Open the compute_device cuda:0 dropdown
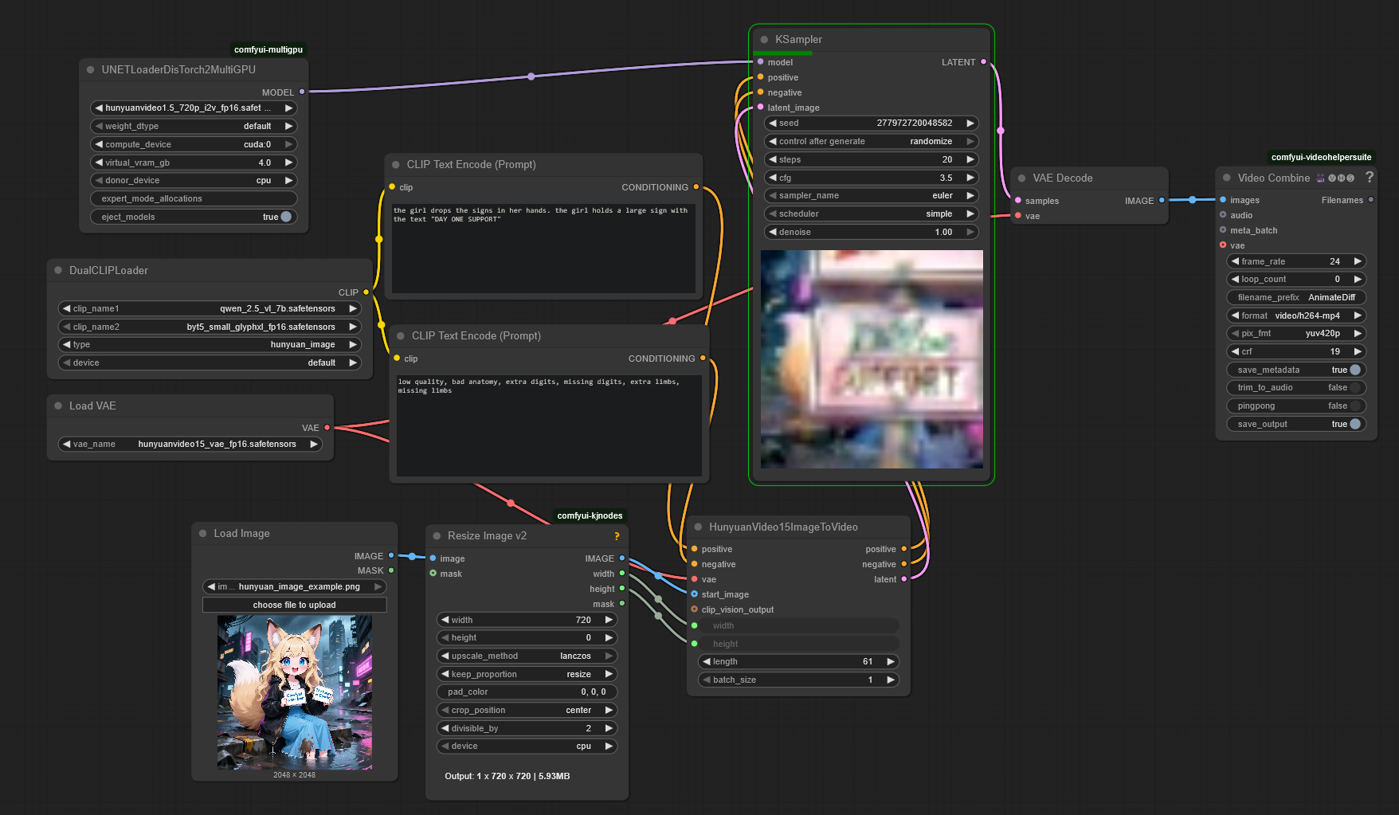 pos(194,144)
